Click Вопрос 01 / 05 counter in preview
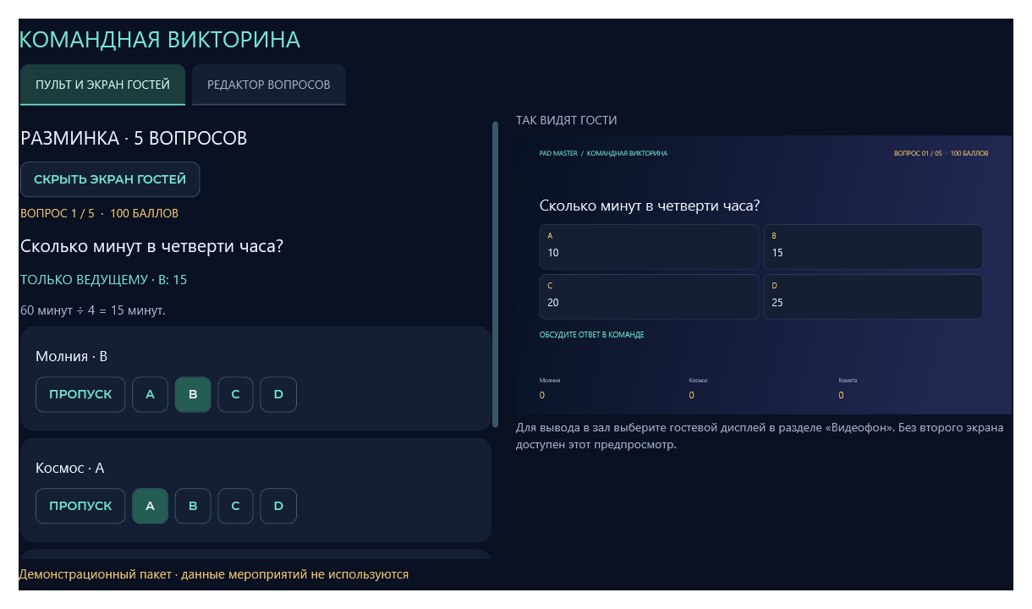The height and width of the screenshot is (609, 1032). tap(941, 153)
